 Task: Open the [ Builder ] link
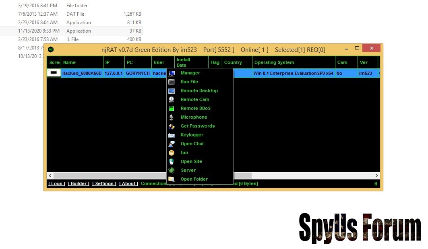click(79, 184)
